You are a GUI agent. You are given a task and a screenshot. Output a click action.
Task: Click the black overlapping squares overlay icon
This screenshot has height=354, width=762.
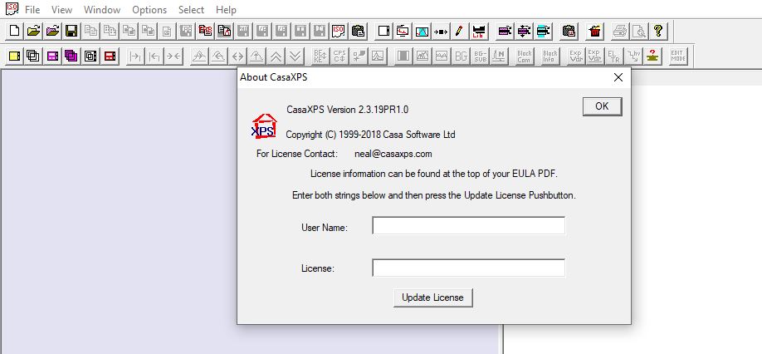(33, 56)
